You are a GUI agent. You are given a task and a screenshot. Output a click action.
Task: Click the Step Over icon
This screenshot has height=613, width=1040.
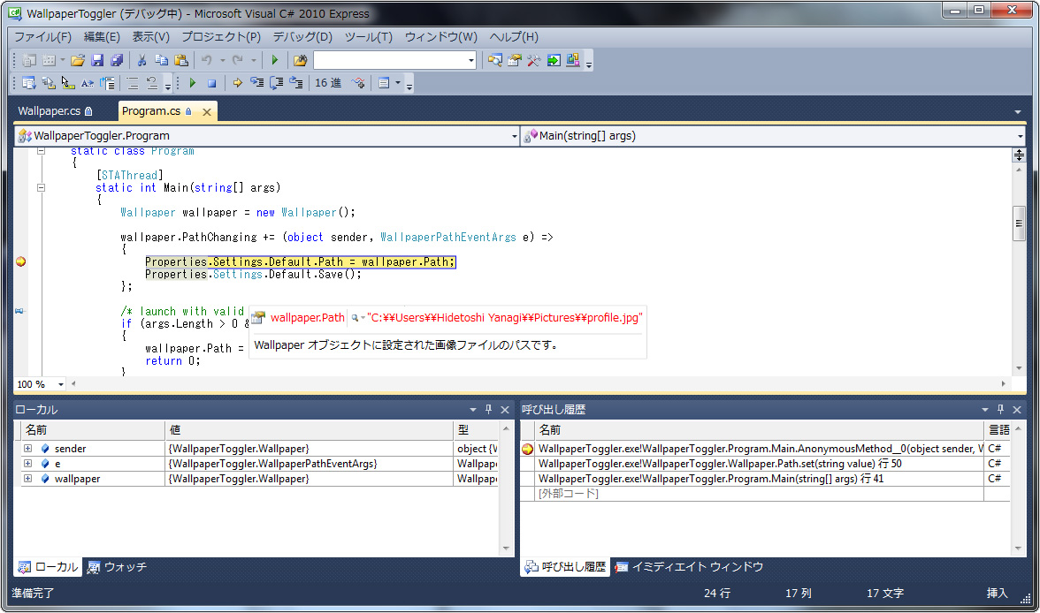click(277, 83)
